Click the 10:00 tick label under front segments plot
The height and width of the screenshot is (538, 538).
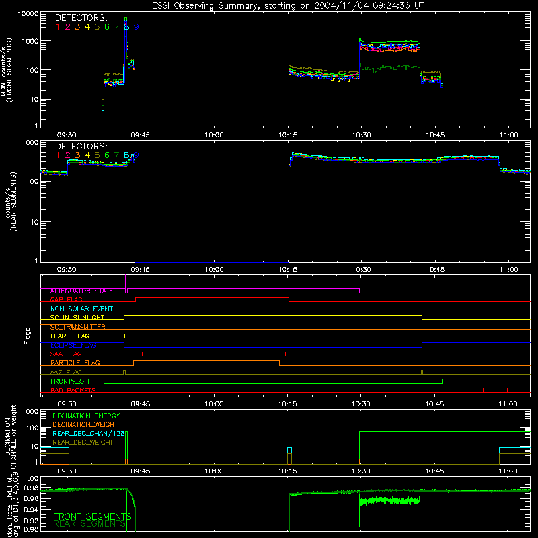point(214,135)
